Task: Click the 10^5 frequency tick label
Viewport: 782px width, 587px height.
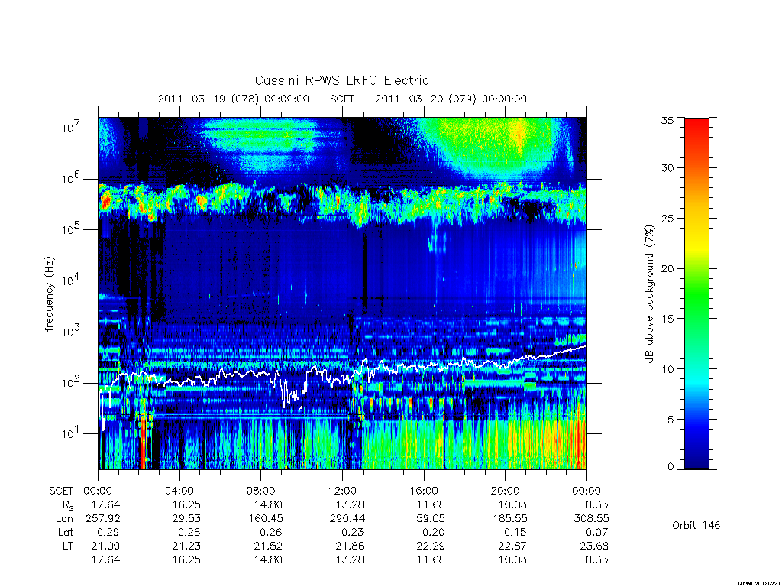Action: click(x=72, y=229)
